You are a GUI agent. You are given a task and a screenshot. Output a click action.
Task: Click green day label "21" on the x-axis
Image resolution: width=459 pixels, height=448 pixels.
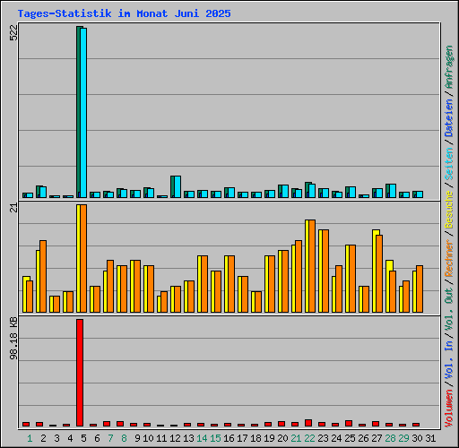(296, 438)
